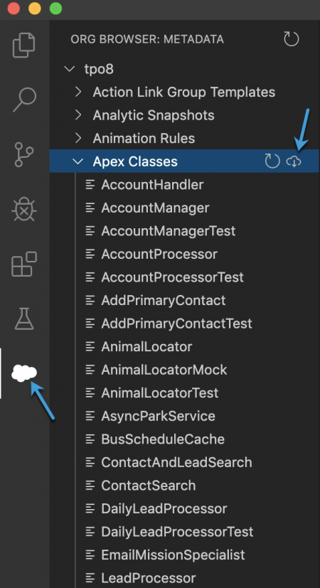Open the Source Control branch icon
Image resolution: width=320 pixels, height=588 pixels.
24,154
